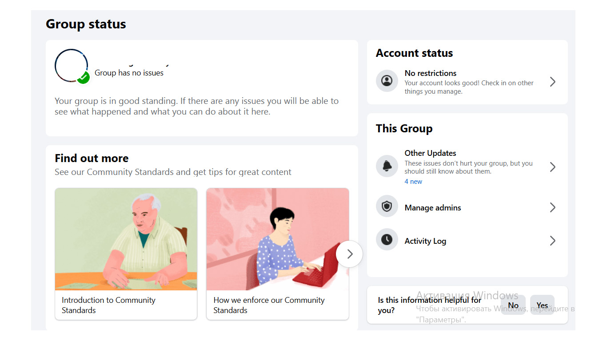Expand the Manage admins chevron arrow
607x341 pixels.
point(552,207)
